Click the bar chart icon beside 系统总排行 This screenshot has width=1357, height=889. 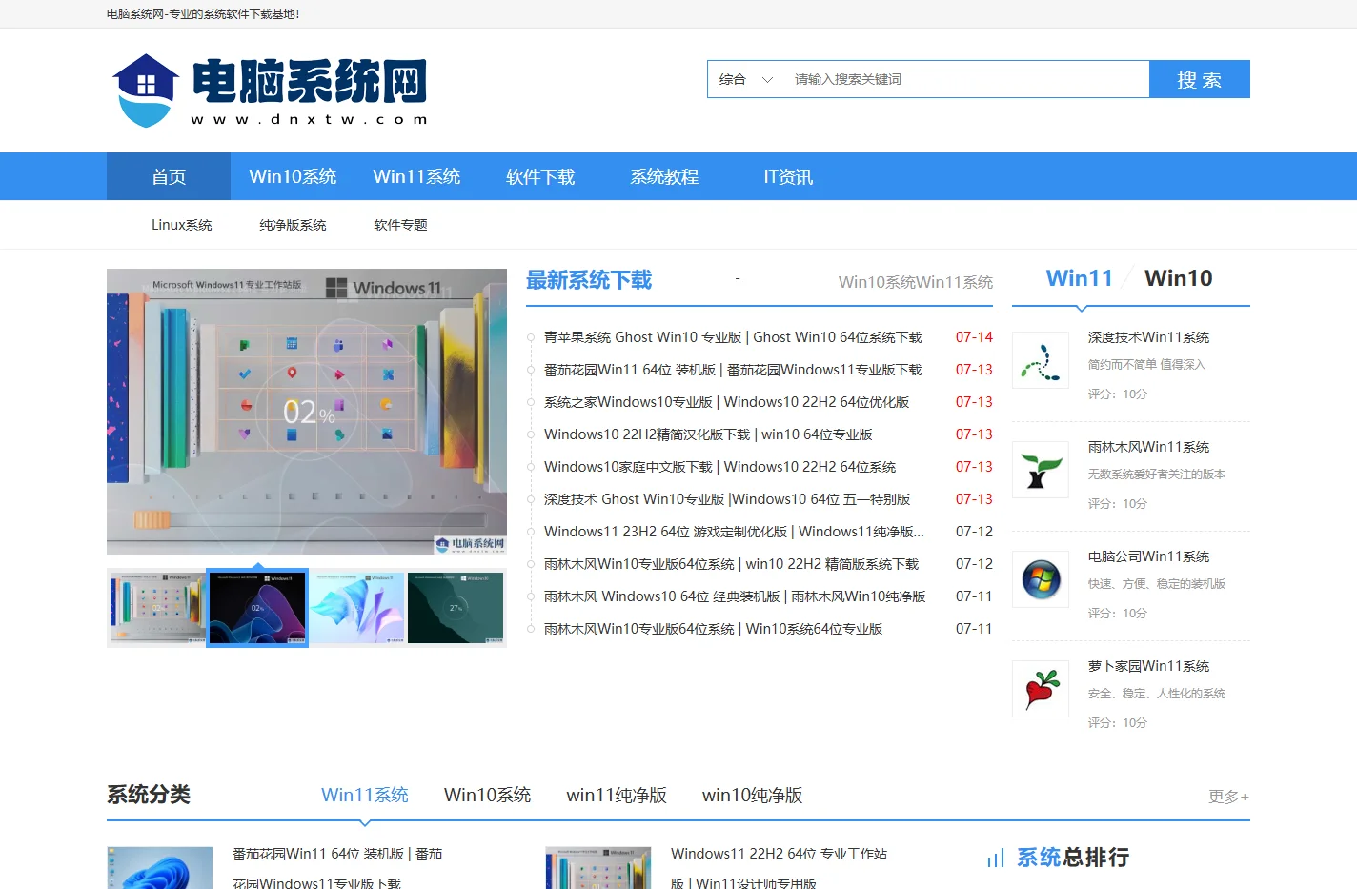(x=996, y=859)
